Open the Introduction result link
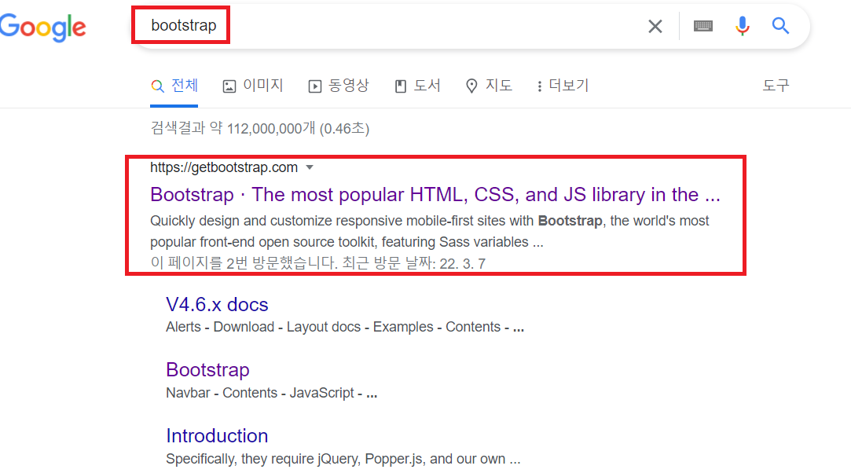The image size is (851, 473). [217, 436]
